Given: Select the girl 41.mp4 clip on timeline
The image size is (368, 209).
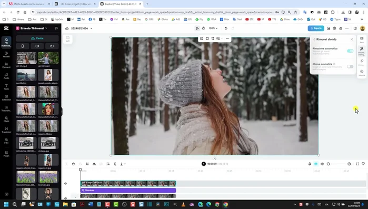Looking at the screenshot, I should click(128, 183).
